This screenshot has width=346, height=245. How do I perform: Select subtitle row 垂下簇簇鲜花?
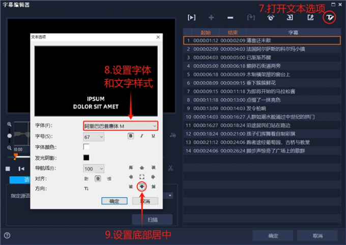[262, 83]
